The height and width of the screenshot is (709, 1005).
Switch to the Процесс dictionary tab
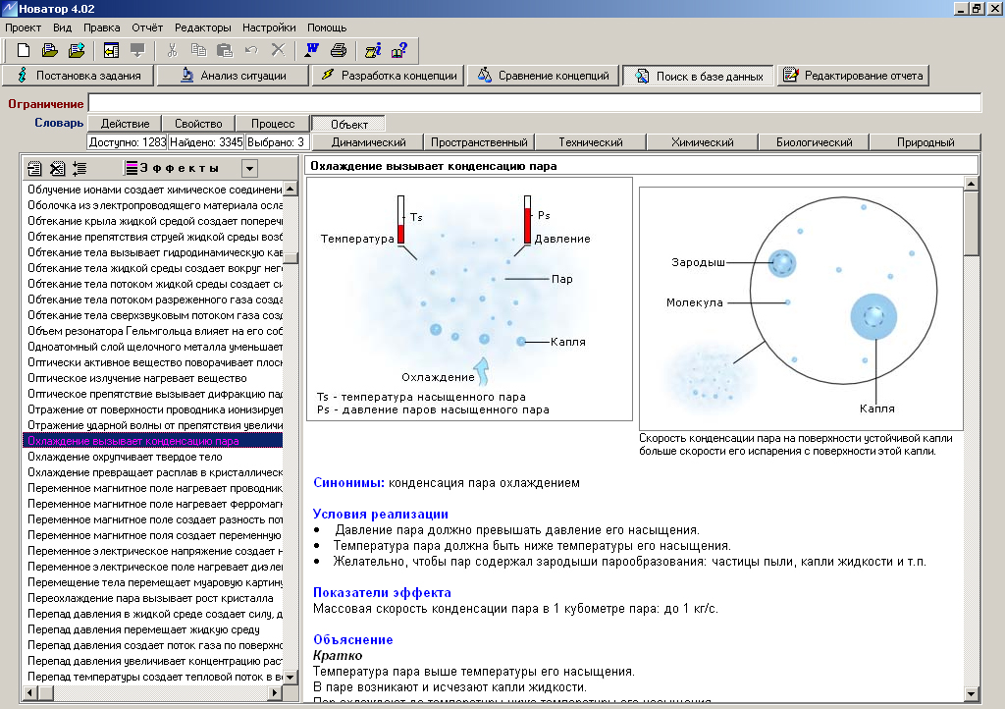(x=273, y=124)
